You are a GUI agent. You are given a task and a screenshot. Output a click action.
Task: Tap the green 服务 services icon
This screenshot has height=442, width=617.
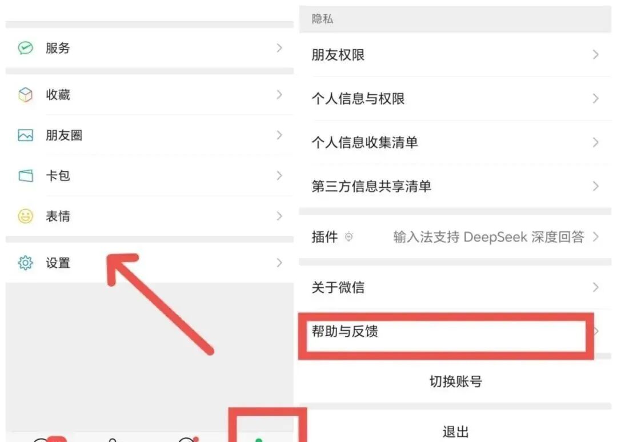pyautogui.click(x=26, y=48)
